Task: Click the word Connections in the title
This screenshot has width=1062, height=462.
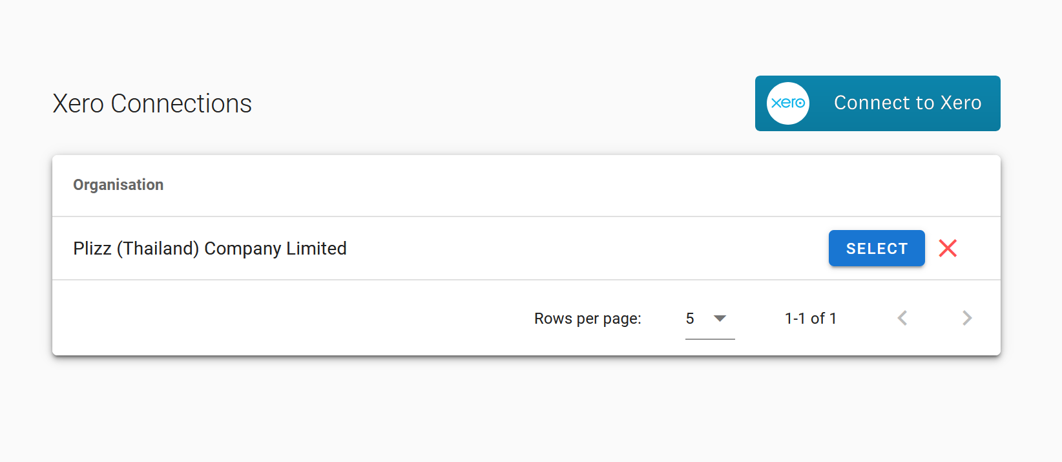Action: (x=181, y=104)
